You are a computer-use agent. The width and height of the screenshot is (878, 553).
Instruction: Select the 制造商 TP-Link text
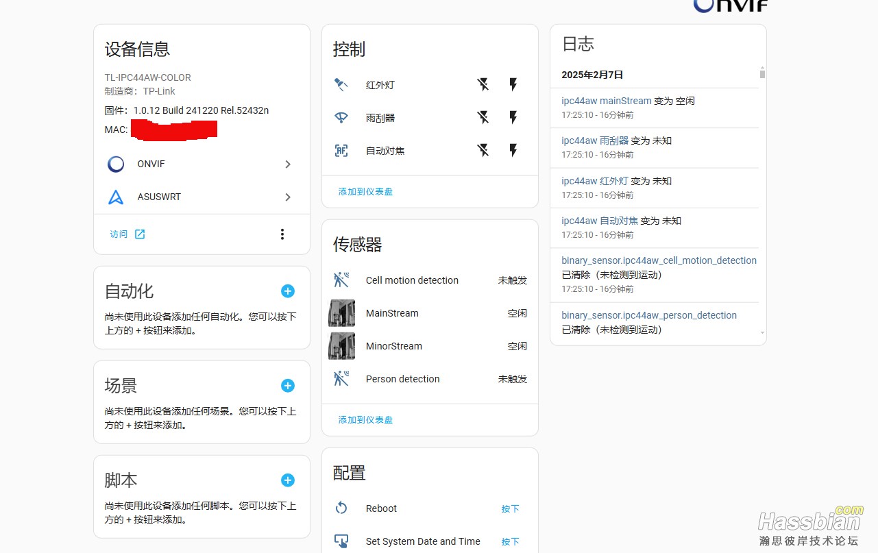[x=140, y=91]
